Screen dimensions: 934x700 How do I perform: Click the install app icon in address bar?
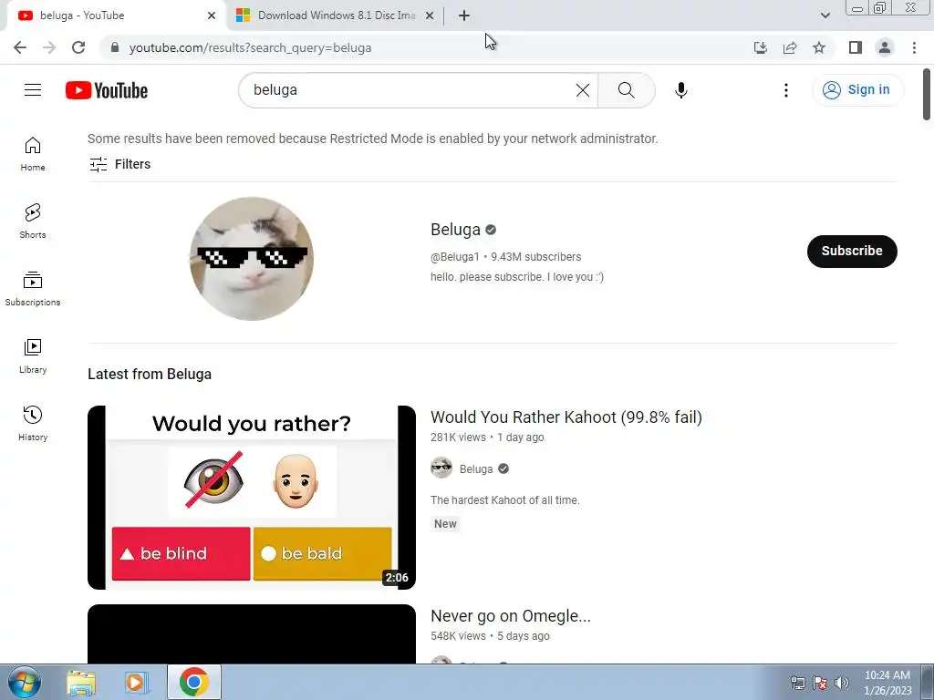click(760, 47)
